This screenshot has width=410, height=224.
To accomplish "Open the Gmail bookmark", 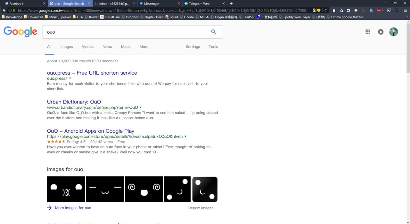I will (x=171, y=17).
